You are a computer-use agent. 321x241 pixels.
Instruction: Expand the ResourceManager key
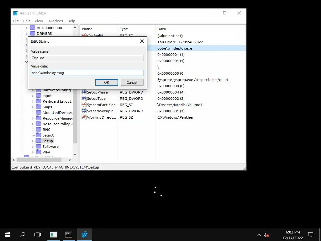32,118
